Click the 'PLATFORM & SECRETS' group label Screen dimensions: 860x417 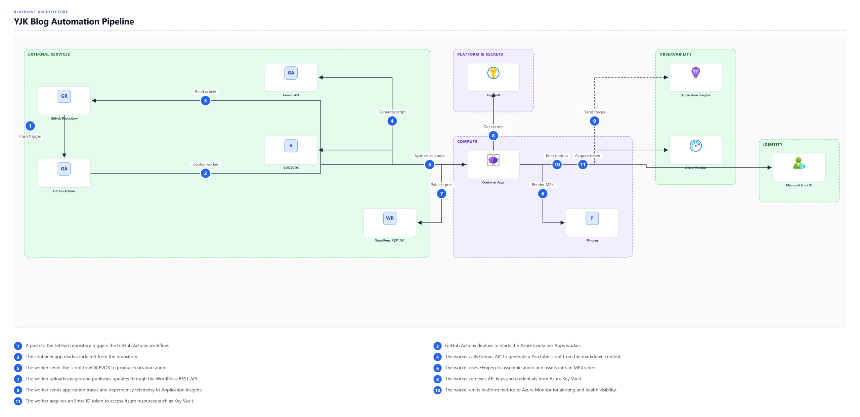pos(480,54)
